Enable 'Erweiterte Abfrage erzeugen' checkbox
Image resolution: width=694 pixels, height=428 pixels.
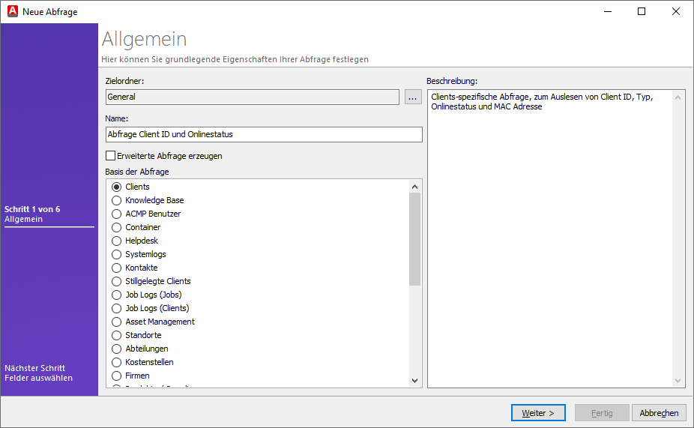pyautogui.click(x=111, y=156)
